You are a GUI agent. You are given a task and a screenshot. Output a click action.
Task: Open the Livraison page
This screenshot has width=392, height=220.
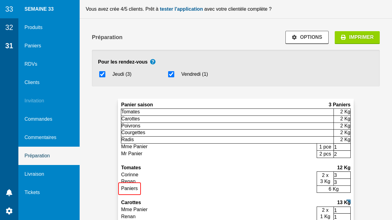click(x=34, y=174)
